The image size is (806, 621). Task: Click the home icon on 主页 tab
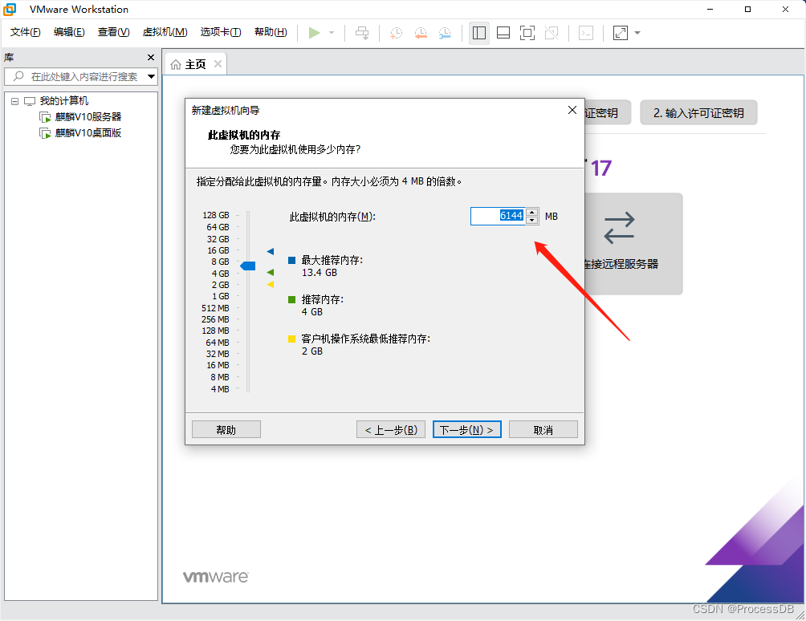tap(176, 64)
